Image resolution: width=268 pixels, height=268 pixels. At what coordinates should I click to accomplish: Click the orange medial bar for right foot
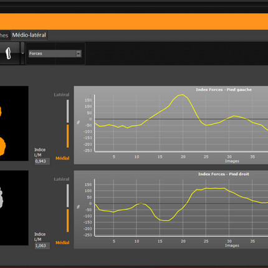pos(68,221)
